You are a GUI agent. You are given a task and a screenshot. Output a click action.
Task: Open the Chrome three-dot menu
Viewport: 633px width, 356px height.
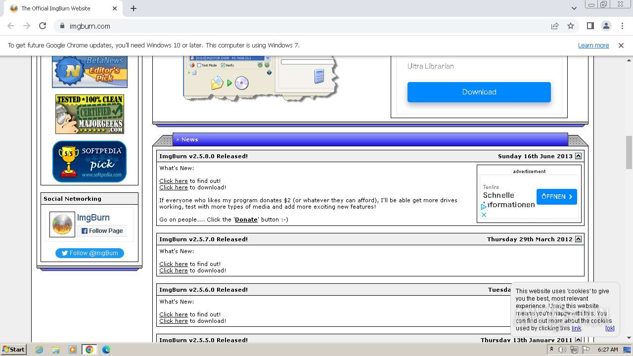622,26
